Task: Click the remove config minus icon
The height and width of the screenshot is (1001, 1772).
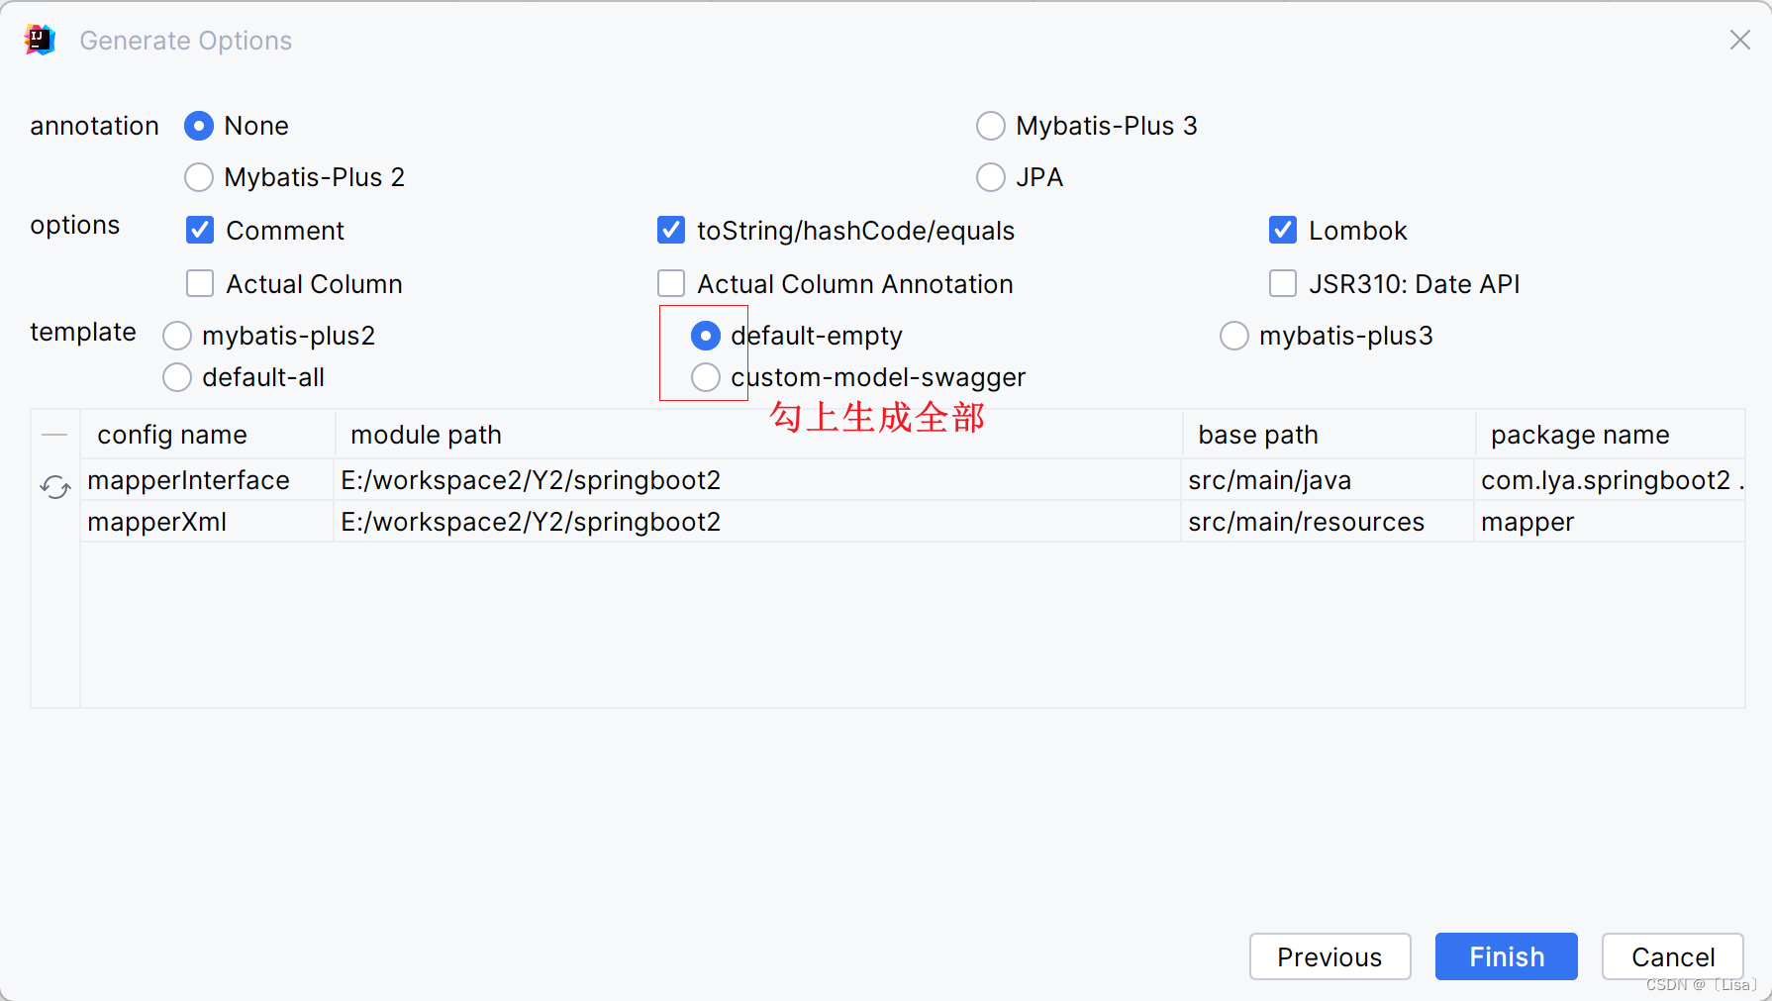Action: [54, 434]
